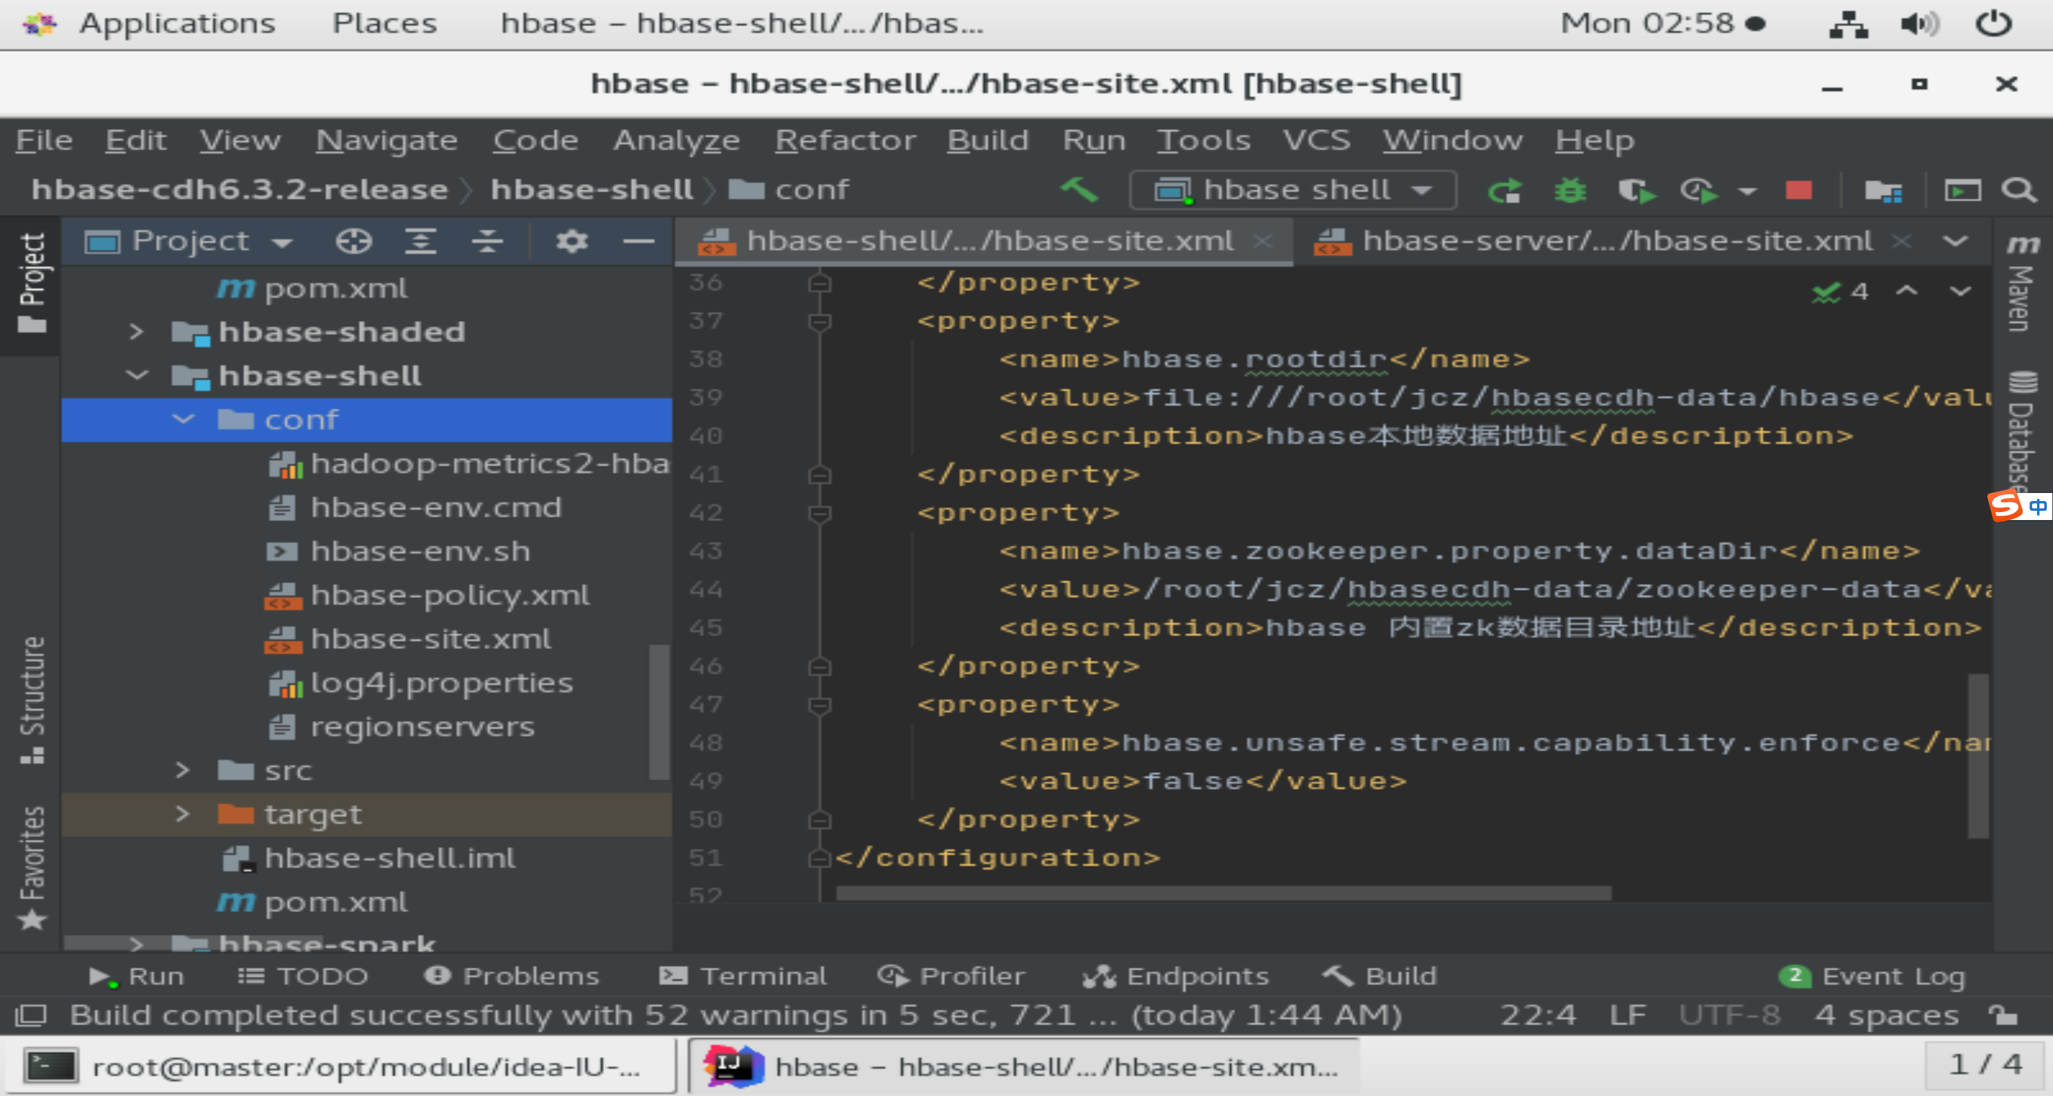Open the Refactor menu
This screenshot has height=1096, width=2053.
point(845,140)
